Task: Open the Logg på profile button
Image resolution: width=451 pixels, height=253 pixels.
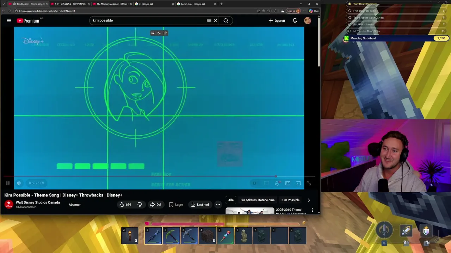Action: pyautogui.click(x=294, y=11)
